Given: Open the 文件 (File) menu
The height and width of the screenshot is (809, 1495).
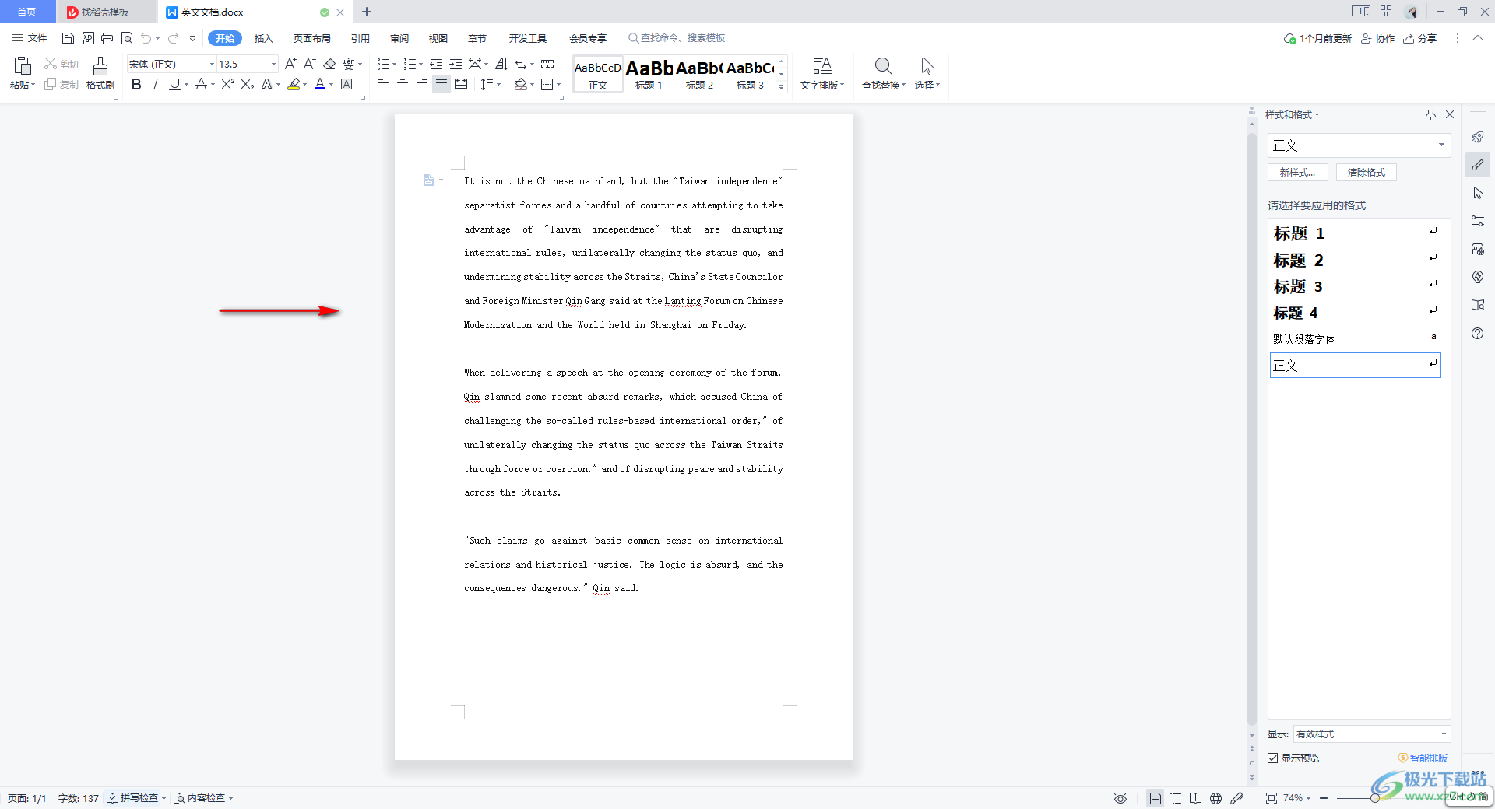Looking at the screenshot, I should coord(30,38).
